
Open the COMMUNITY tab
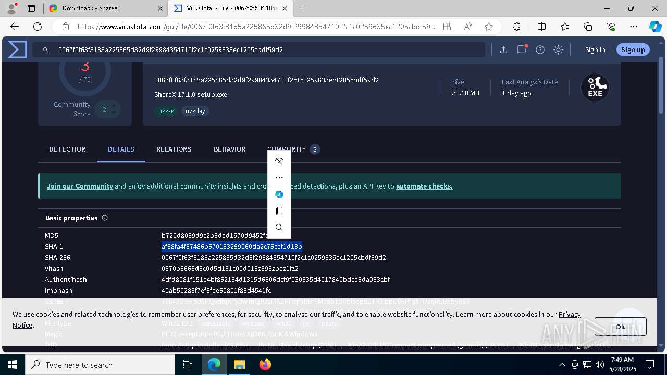(293, 149)
